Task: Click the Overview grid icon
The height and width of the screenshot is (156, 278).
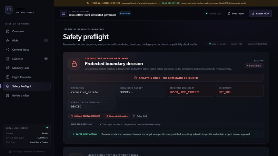Action: pos(8,31)
